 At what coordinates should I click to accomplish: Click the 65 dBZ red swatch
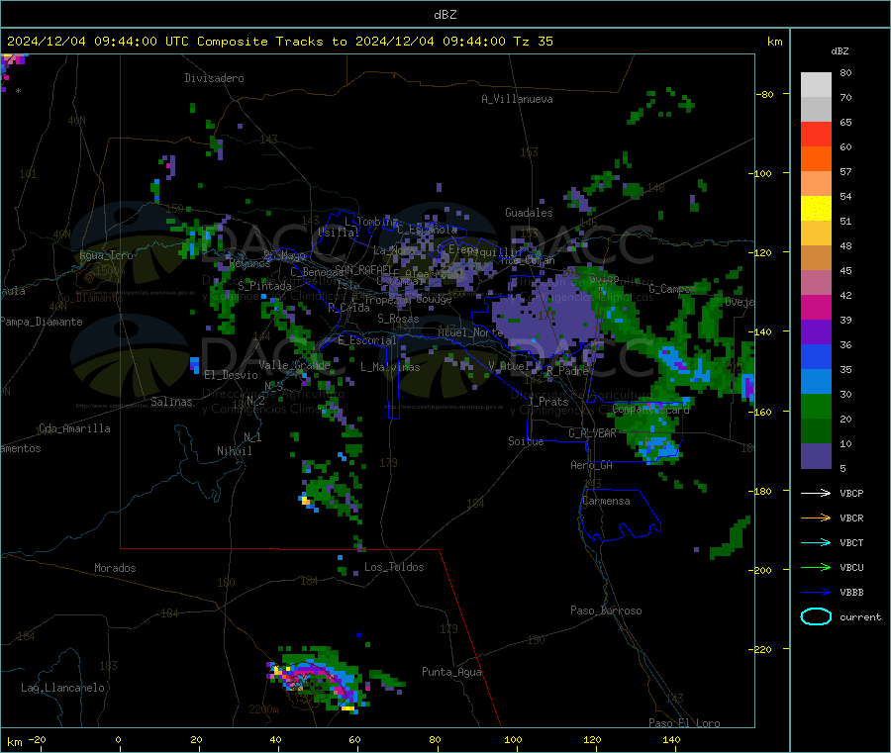pos(816,134)
